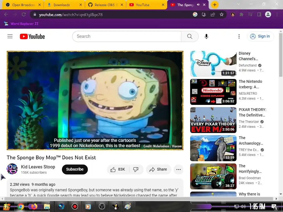283x212 pixels.
Task: Switch to Release OBS GitHub tab
Action: coord(105,5)
